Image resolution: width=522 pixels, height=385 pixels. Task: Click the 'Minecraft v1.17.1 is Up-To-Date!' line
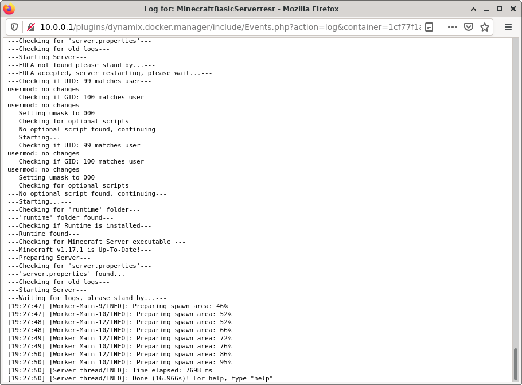(79, 250)
